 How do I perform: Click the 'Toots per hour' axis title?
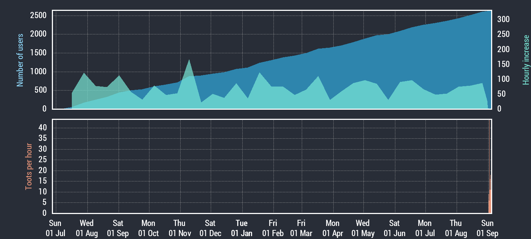29,167
